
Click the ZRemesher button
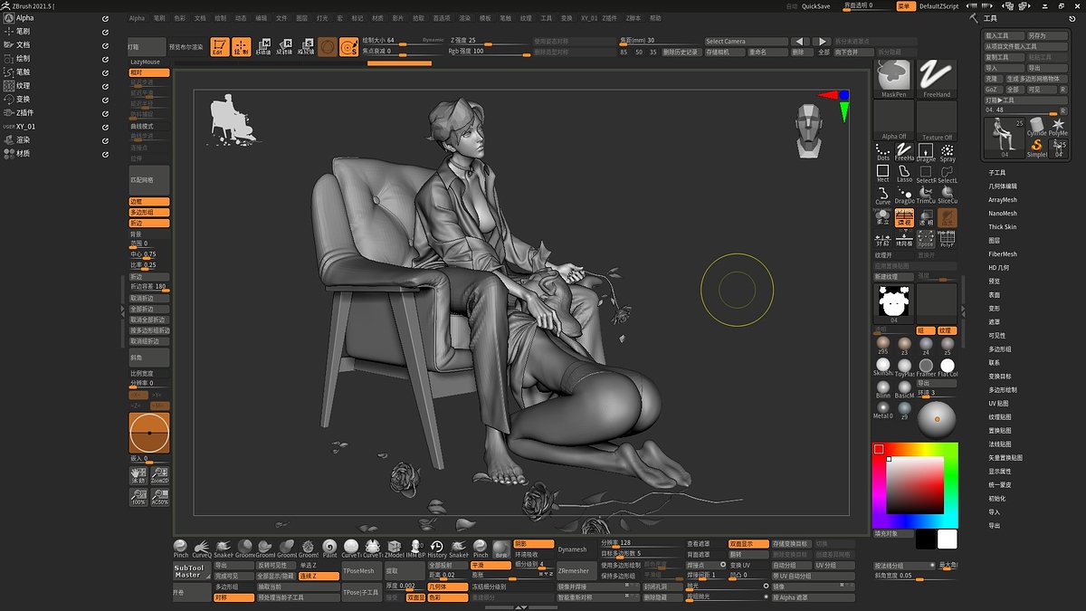[576, 570]
